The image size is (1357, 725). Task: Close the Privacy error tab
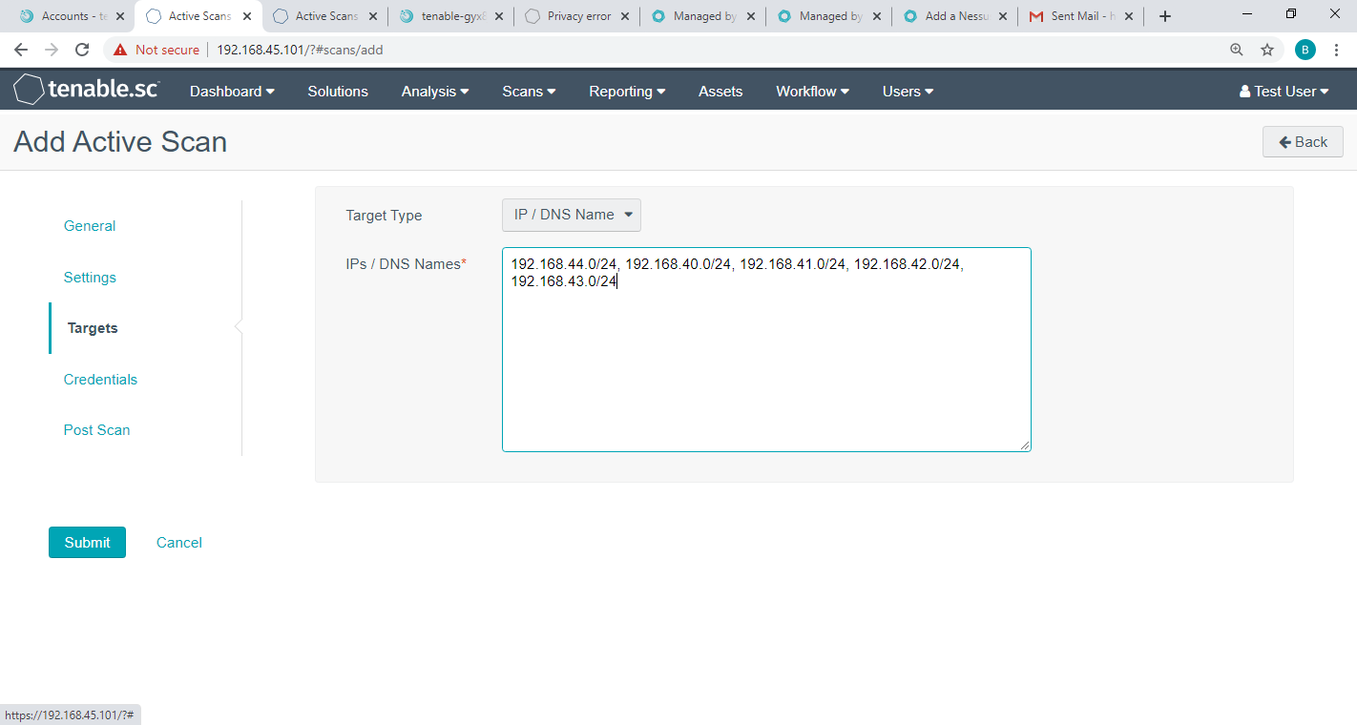[x=624, y=16]
